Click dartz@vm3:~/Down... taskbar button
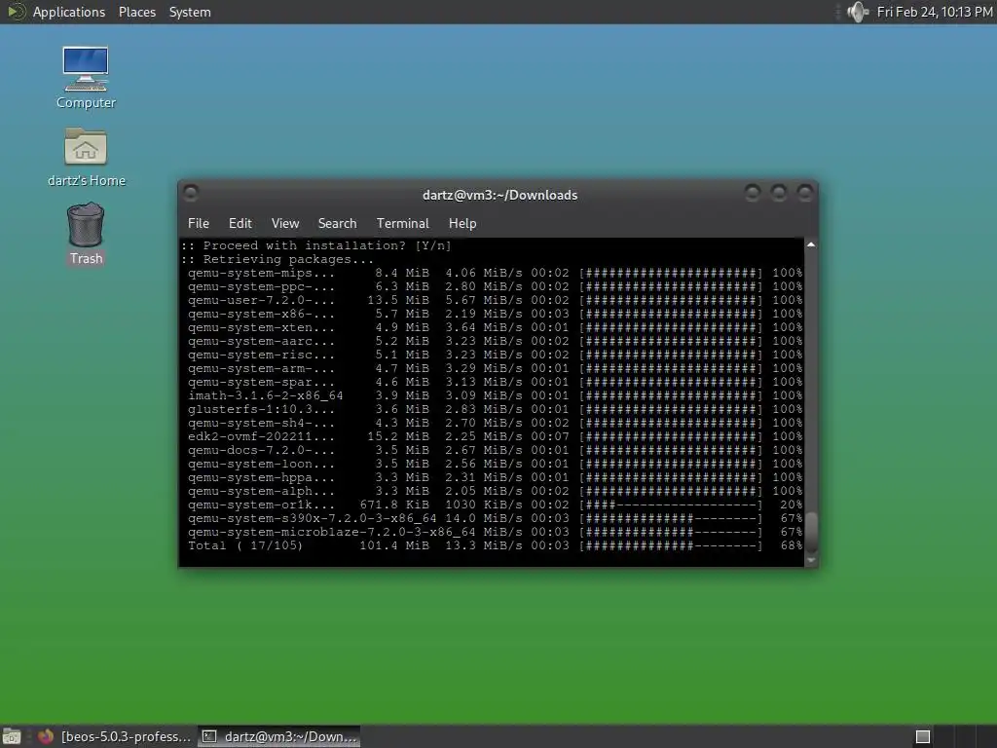997x748 pixels. (x=279, y=736)
